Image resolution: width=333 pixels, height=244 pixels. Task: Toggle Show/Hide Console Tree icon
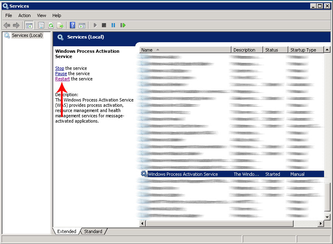(29, 25)
